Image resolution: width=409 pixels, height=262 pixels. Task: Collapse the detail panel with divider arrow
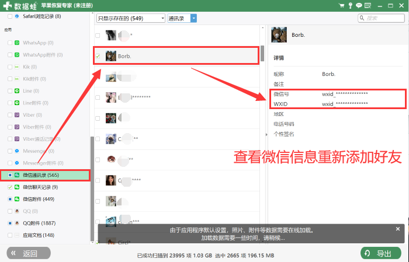coord(266,135)
